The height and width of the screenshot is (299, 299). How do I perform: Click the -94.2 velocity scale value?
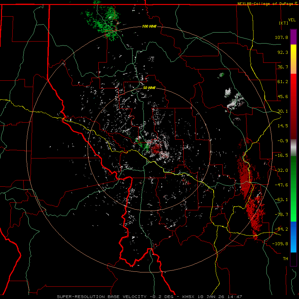pyautogui.click(x=281, y=229)
